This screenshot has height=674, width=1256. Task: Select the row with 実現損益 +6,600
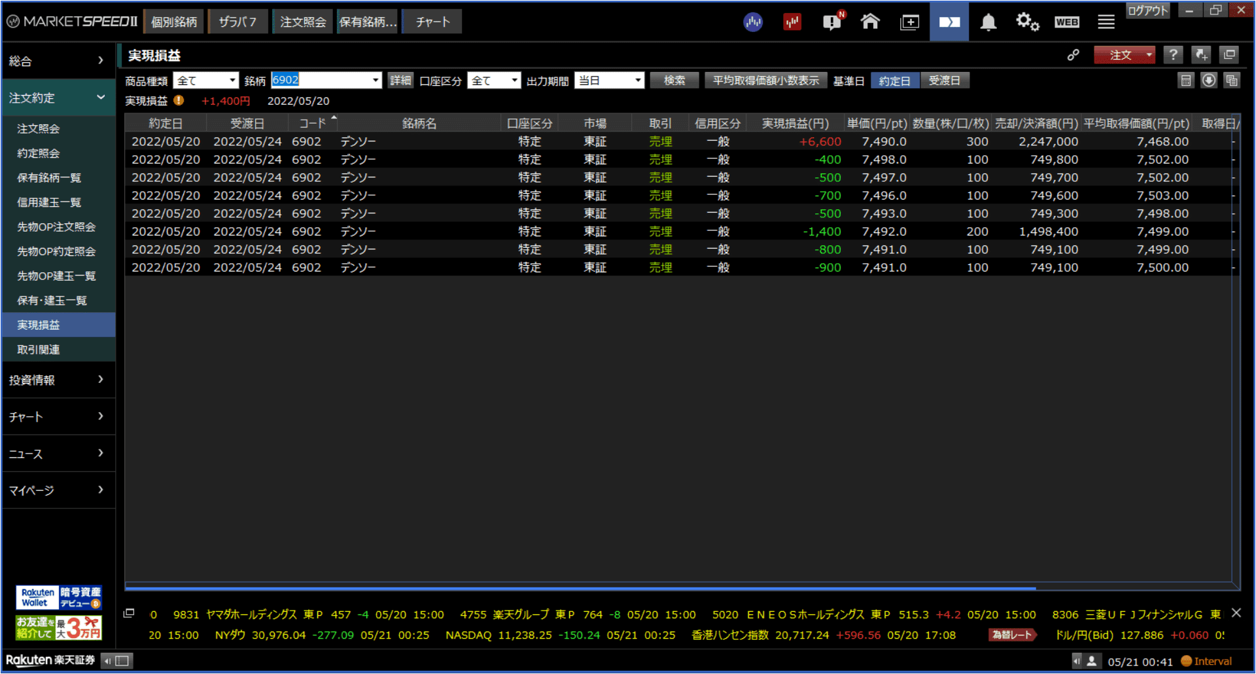coord(680,141)
